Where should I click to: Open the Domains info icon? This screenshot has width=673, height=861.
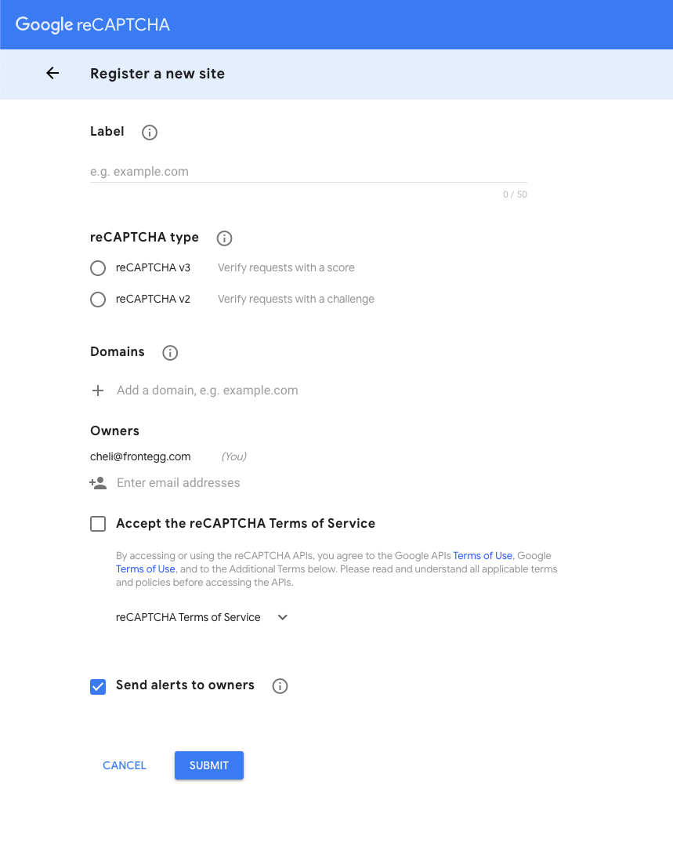(170, 353)
